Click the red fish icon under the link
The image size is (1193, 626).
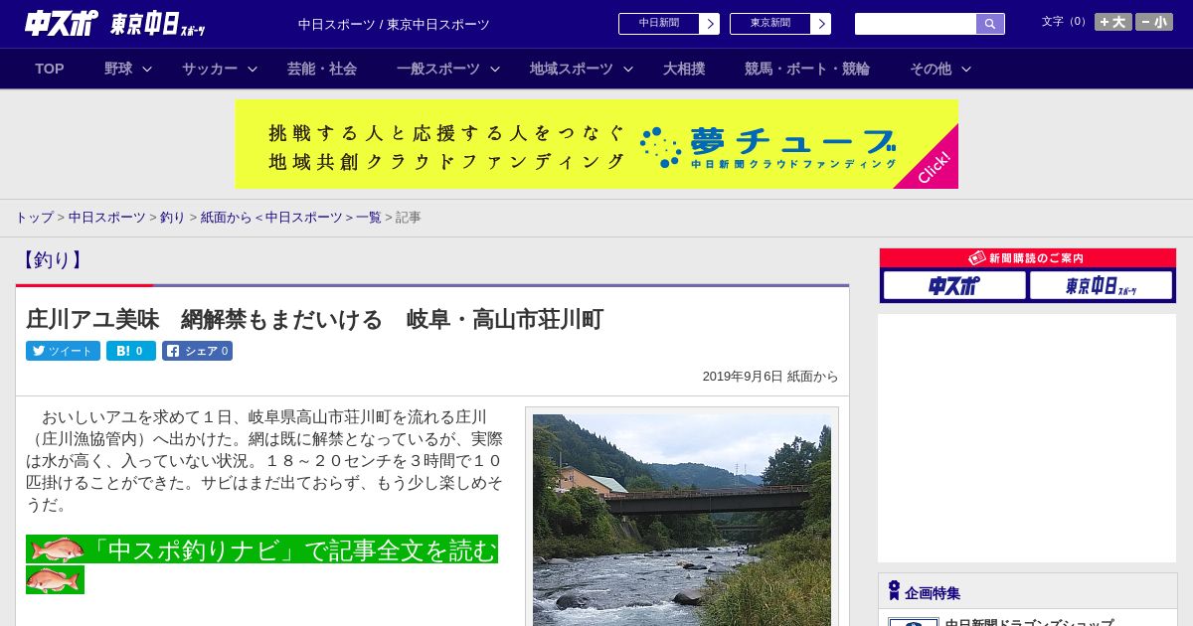click(55, 580)
